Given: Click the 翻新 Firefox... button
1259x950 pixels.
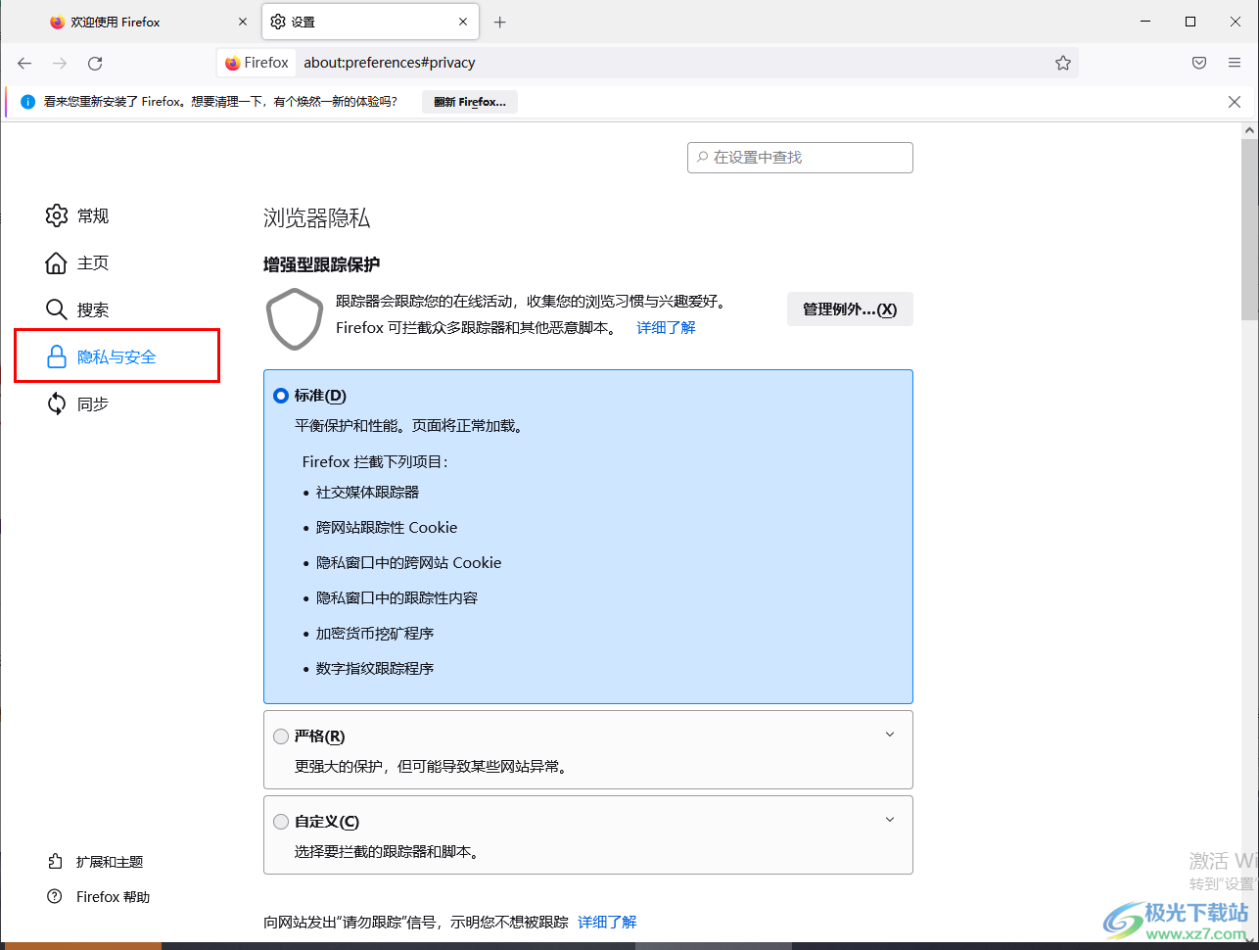Looking at the screenshot, I should tap(470, 102).
